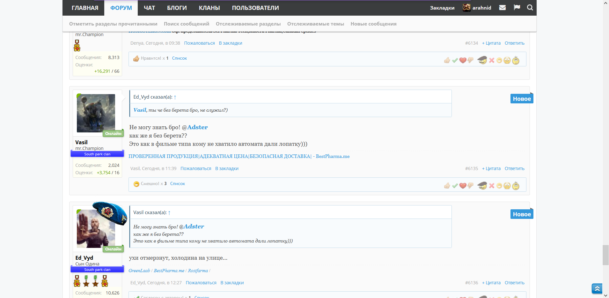Jump to quoted Ed_Vyd post via arrow

[x=175, y=97]
